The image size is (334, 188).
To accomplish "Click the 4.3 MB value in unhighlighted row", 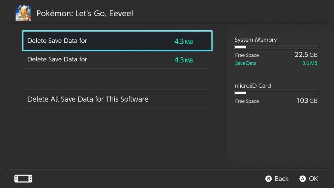I will coord(184,60).
